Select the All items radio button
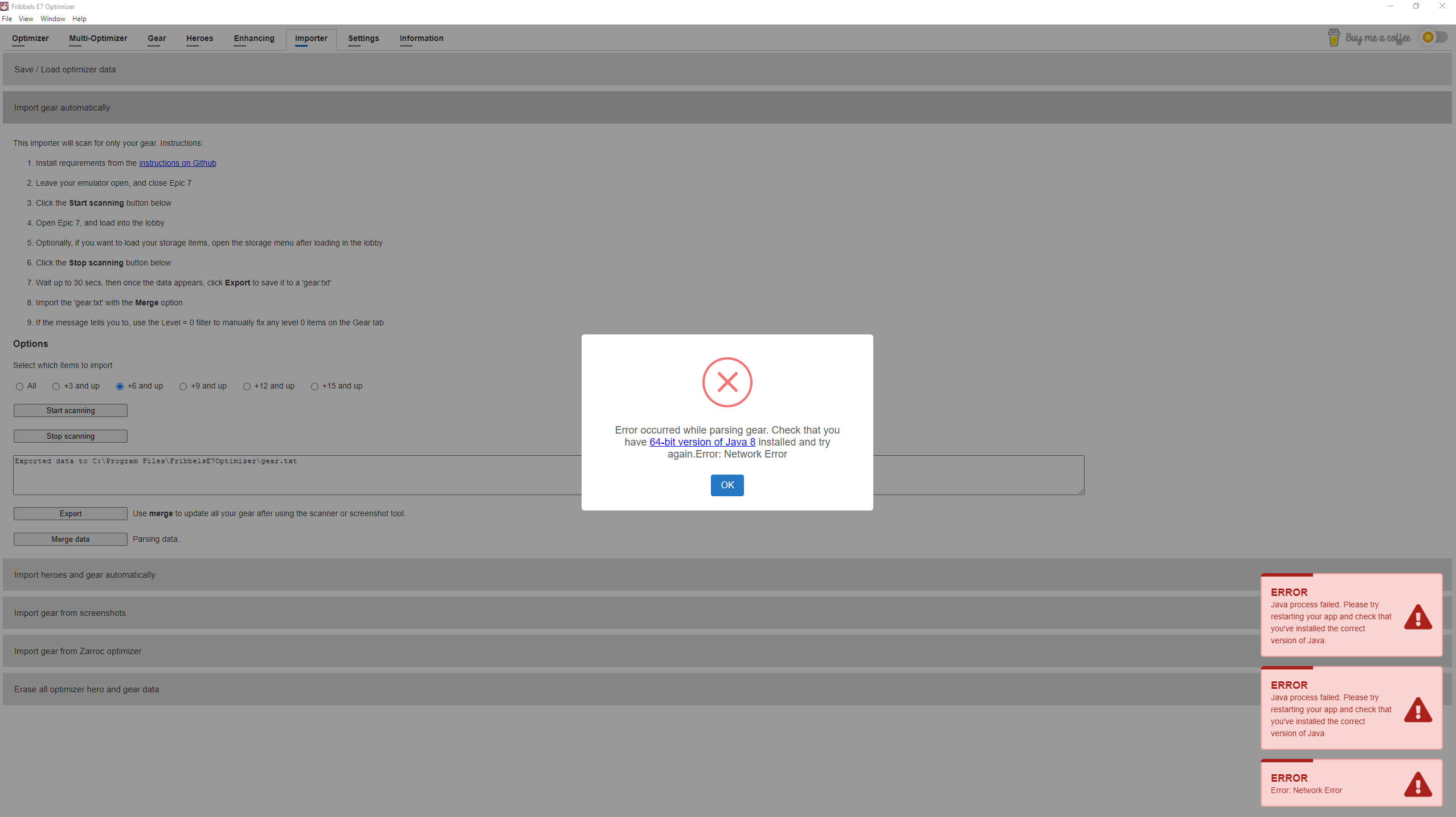Viewport: 1456px width, 817px height. coord(19,386)
